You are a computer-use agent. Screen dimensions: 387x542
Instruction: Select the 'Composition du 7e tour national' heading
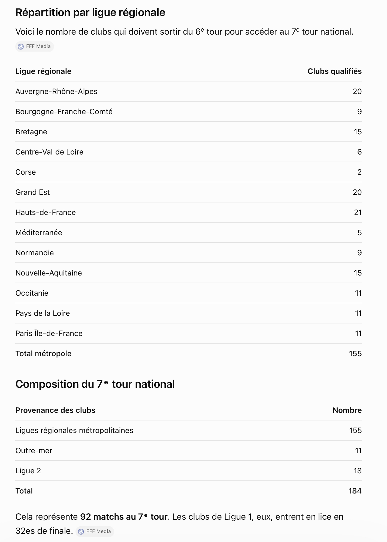tap(95, 384)
